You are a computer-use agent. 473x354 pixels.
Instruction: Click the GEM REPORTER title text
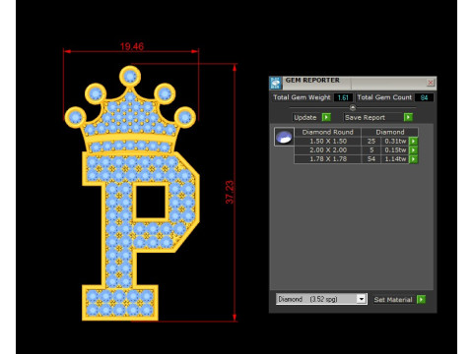(312, 80)
